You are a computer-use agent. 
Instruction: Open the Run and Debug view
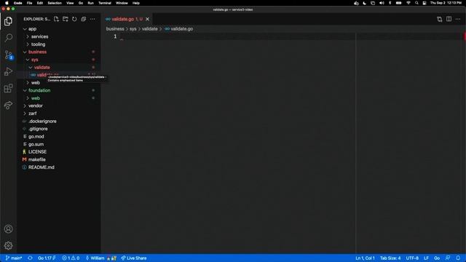8,71
